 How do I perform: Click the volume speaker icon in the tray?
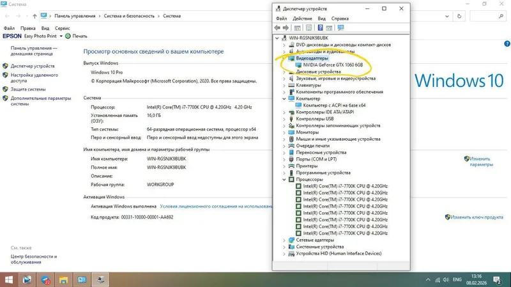(x=446, y=280)
